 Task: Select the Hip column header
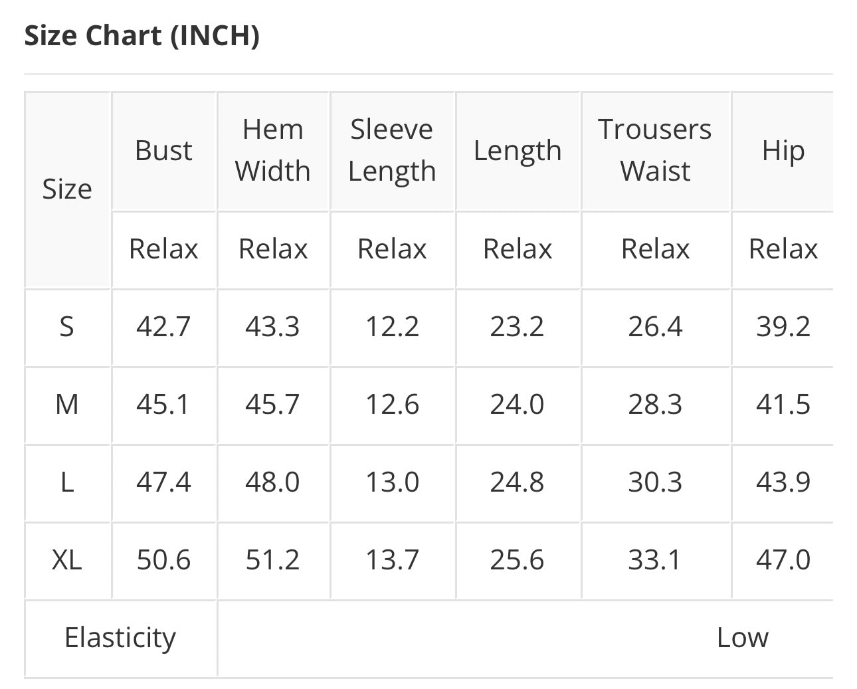point(783,151)
